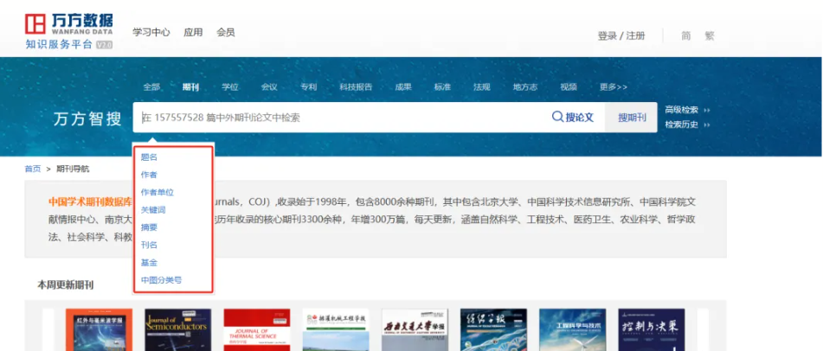Choose 刊名 from field dropdown

tap(149, 245)
